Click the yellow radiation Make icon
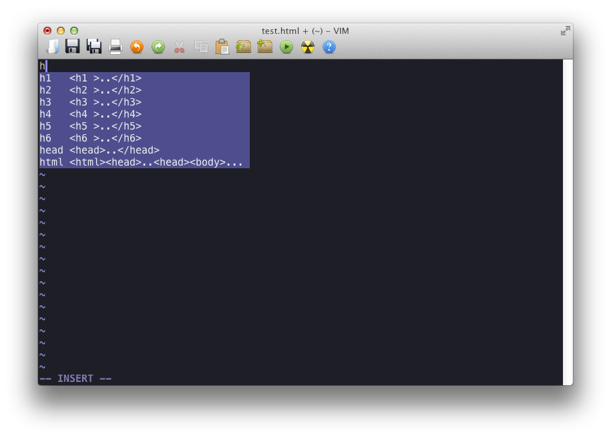Viewport: 611px width, 438px height. click(307, 47)
